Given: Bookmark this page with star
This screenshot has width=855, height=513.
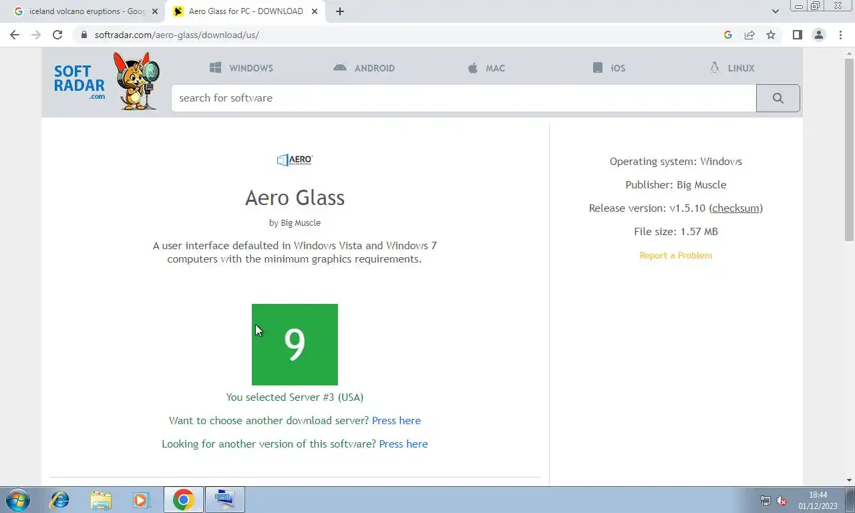Looking at the screenshot, I should coord(771,35).
